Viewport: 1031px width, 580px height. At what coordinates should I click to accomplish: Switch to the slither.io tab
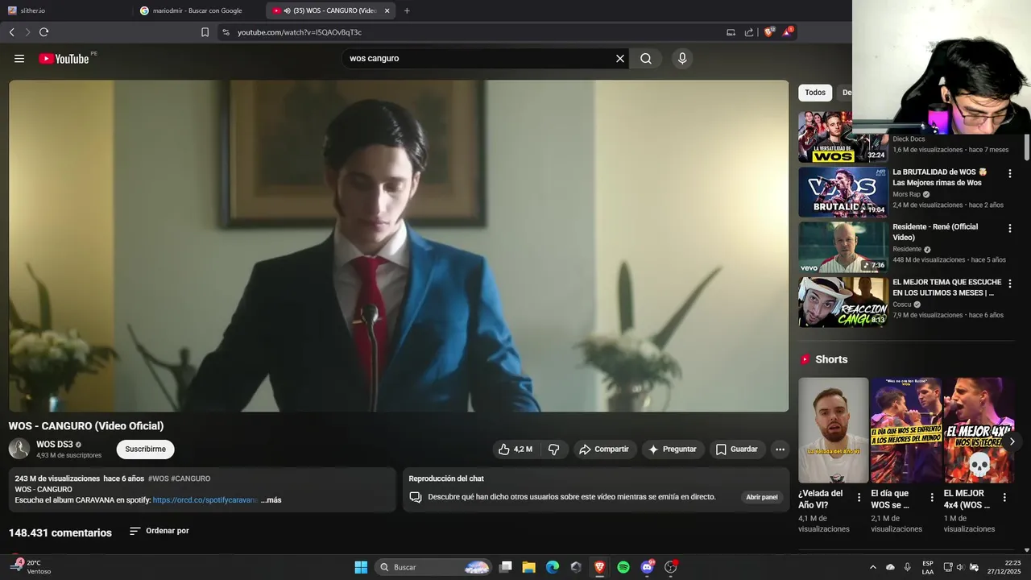68,10
